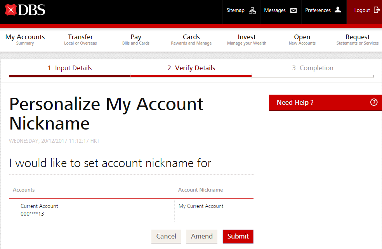Click the Logout arrow icon
382x249 pixels.
tap(377, 10)
